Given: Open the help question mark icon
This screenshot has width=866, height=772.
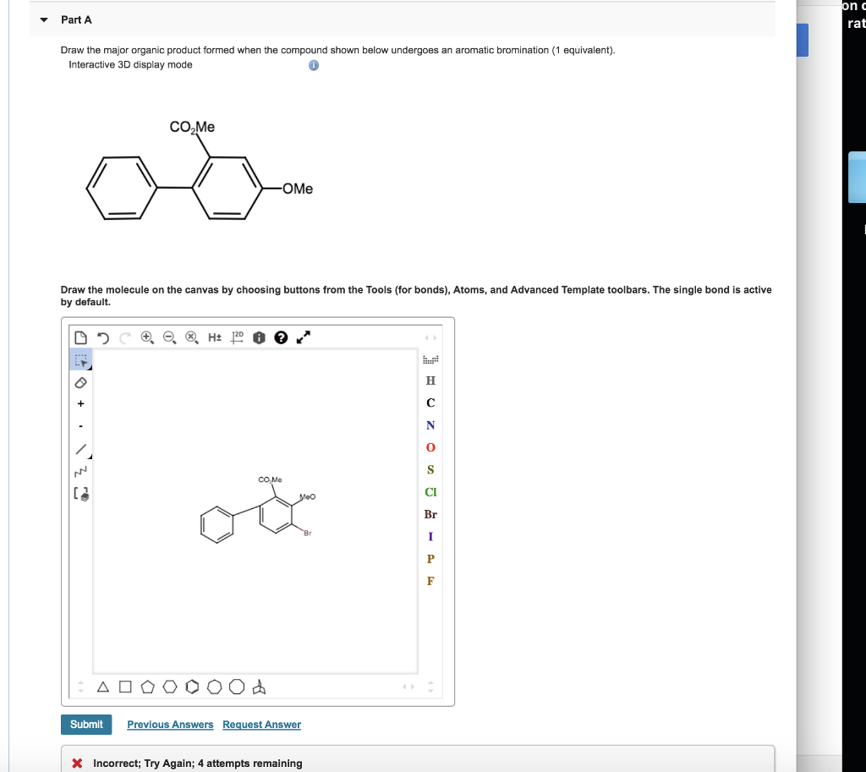Looking at the screenshot, I should click(281, 337).
